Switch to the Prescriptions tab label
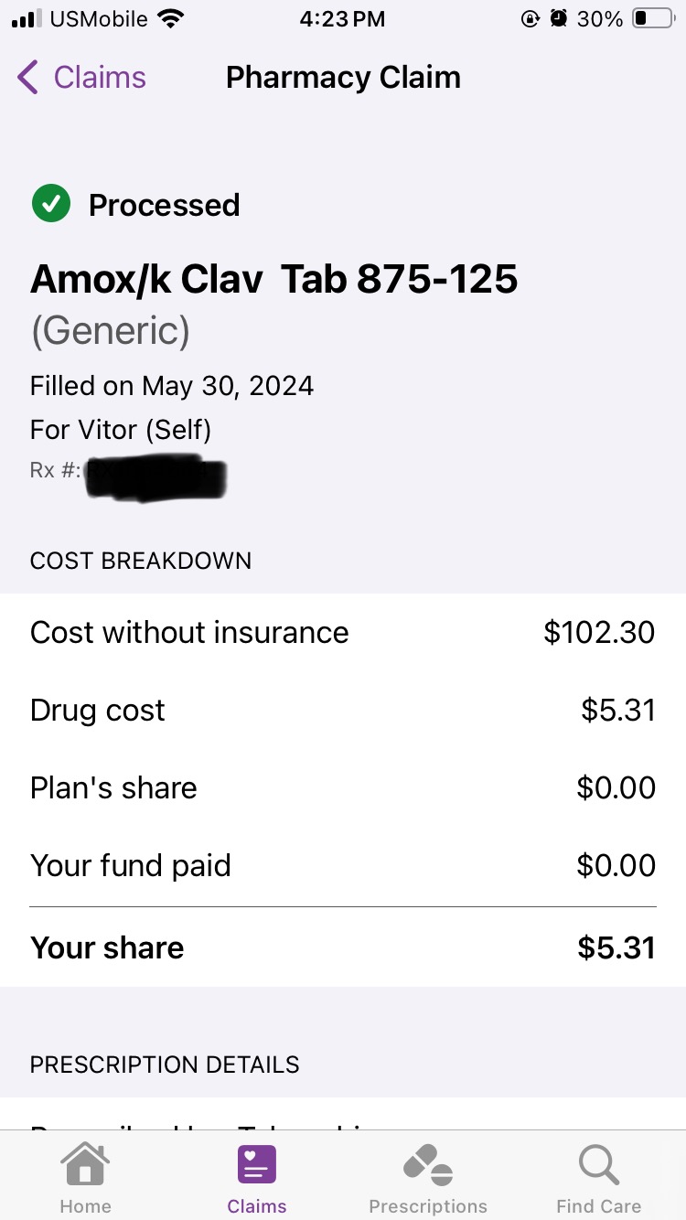 (428, 1205)
